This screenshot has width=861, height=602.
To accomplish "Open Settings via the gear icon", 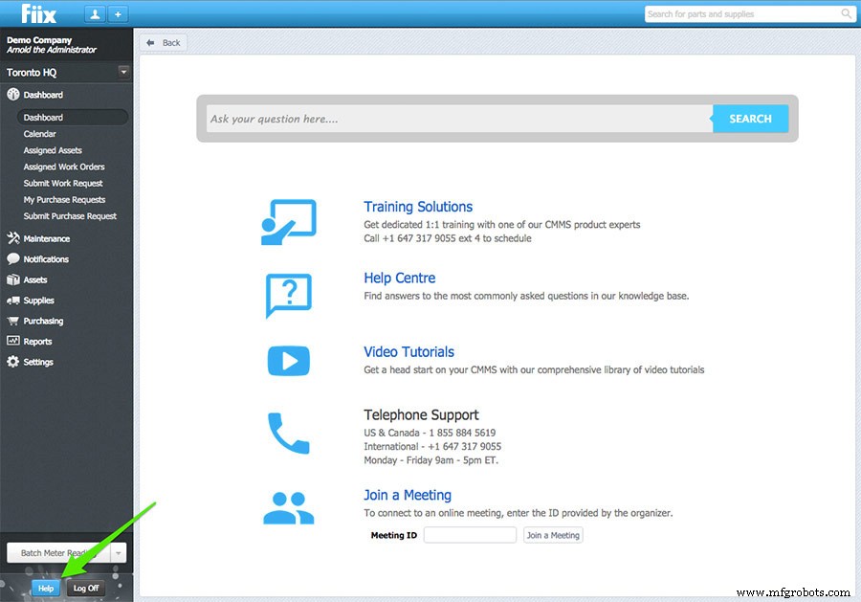I will pos(13,362).
